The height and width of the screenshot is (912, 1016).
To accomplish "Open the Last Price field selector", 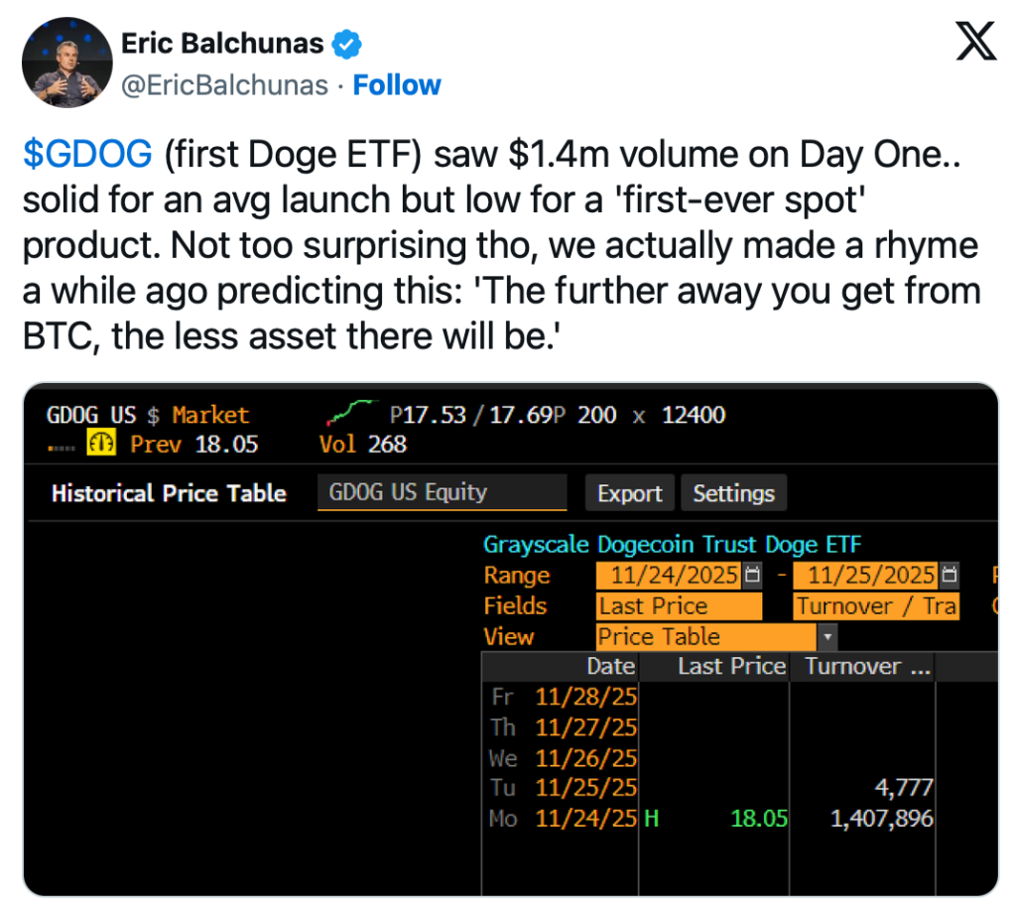I will click(x=679, y=606).
